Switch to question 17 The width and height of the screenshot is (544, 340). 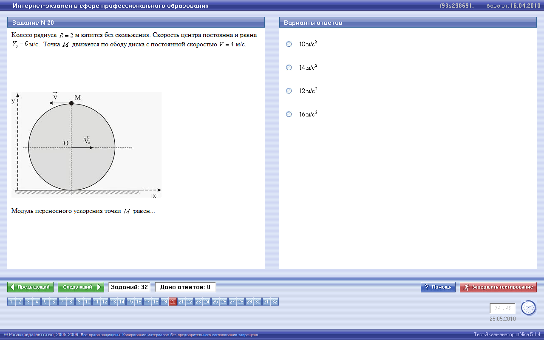[147, 302]
